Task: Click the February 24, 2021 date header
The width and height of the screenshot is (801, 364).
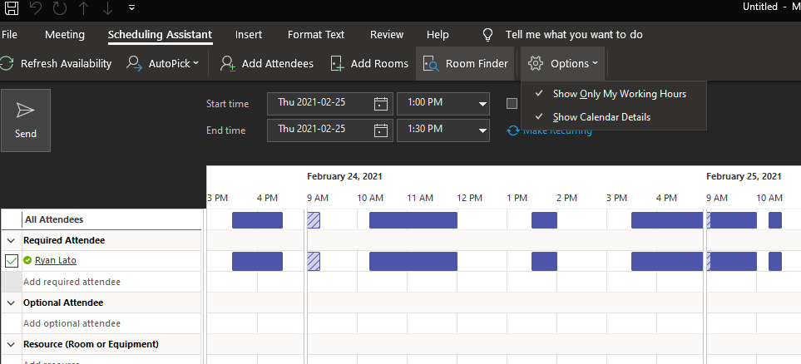Action: point(344,177)
